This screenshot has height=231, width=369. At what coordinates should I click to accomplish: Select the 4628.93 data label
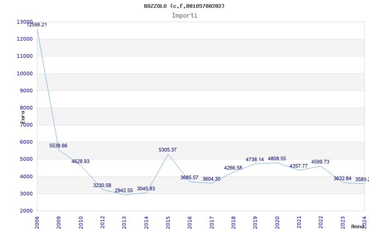pyautogui.click(x=80, y=161)
